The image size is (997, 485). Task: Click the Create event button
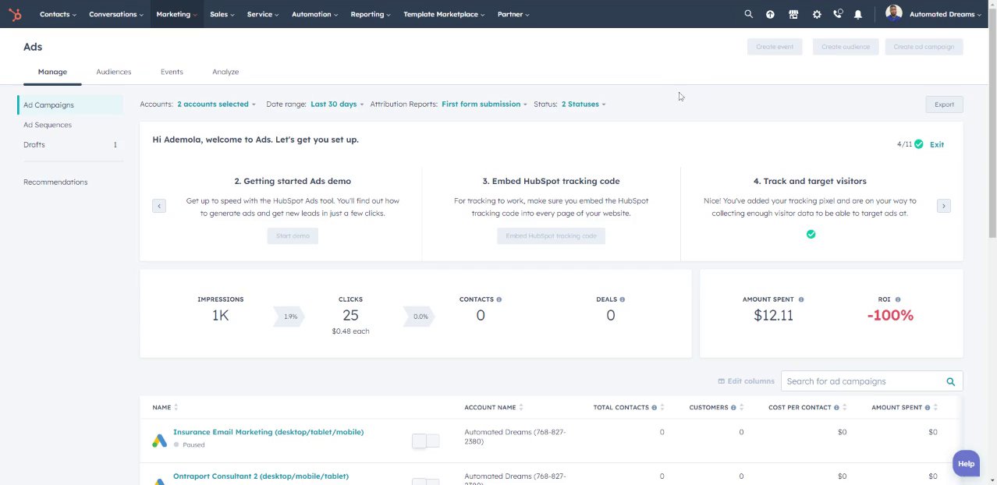coord(775,47)
